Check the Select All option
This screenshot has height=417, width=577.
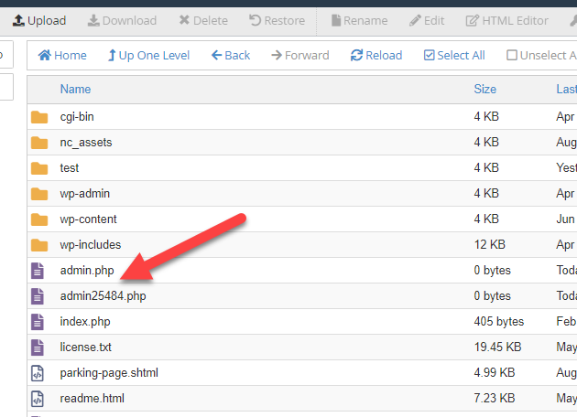tap(454, 55)
